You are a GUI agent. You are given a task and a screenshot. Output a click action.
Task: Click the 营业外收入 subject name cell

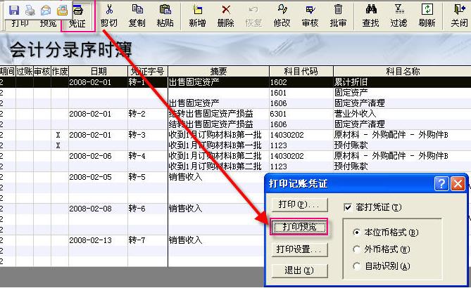(x=402, y=114)
